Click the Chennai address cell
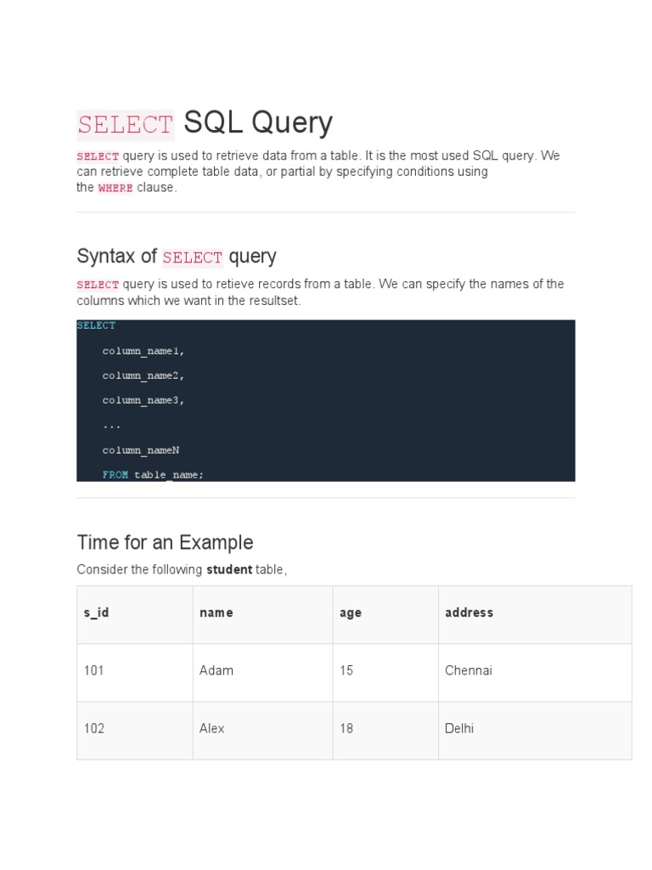The width and height of the screenshot is (652, 870). pos(469,670)
